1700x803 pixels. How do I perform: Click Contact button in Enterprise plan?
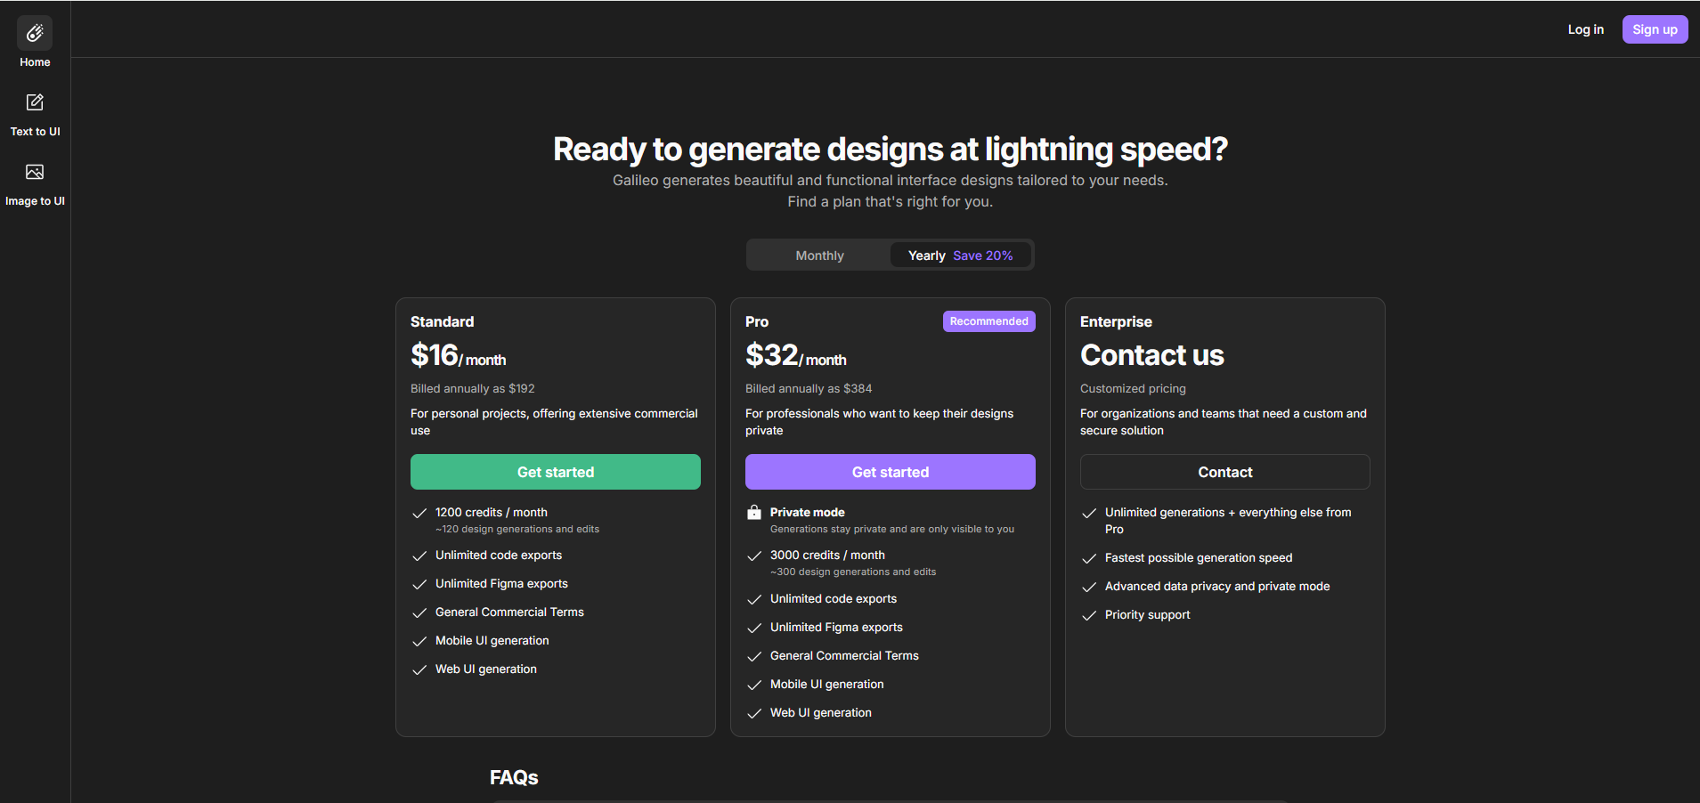tap(1225, 472)
